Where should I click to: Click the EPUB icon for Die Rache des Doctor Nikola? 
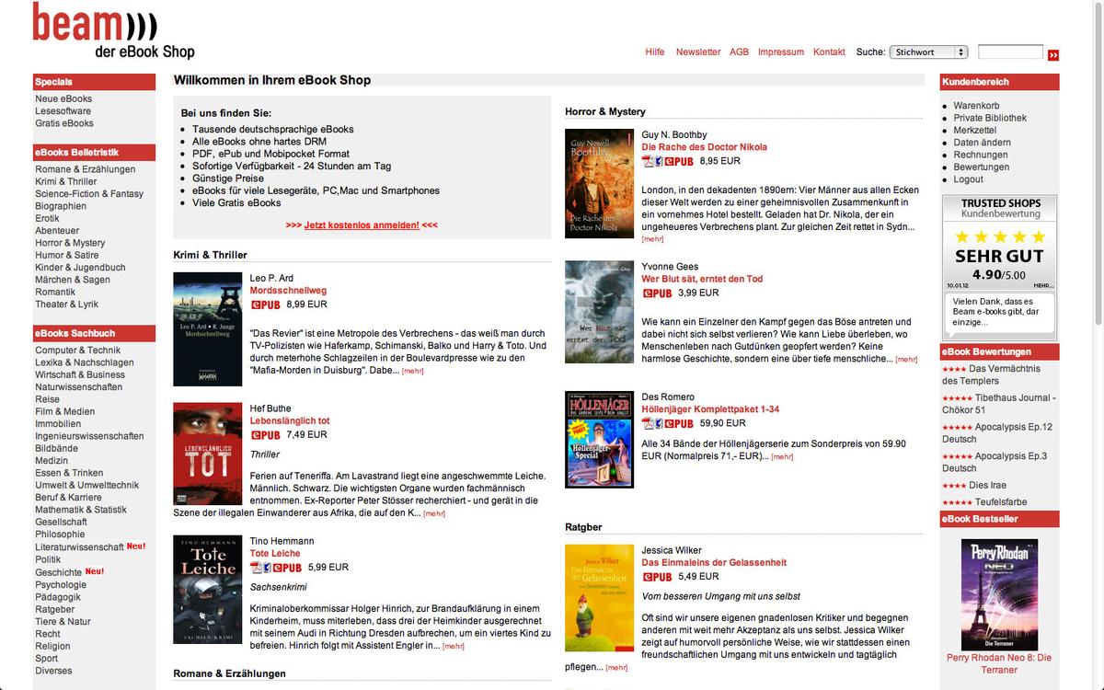(x=679, y=161)
